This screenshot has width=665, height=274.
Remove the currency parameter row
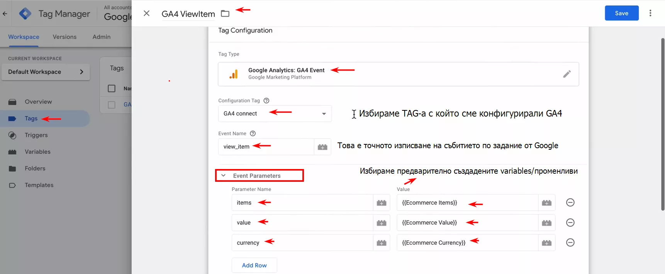570,243
